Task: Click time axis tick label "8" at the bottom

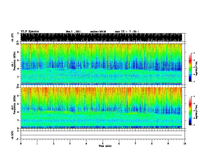Action: pyautogui.click(x=152, y=144)
